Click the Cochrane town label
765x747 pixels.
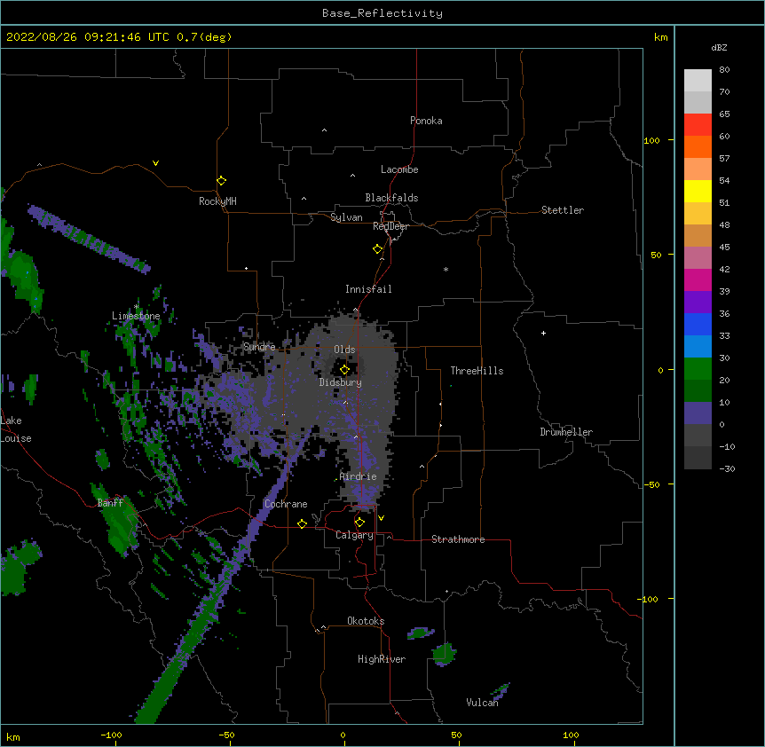pyautogui.click(x=286, y=504)
